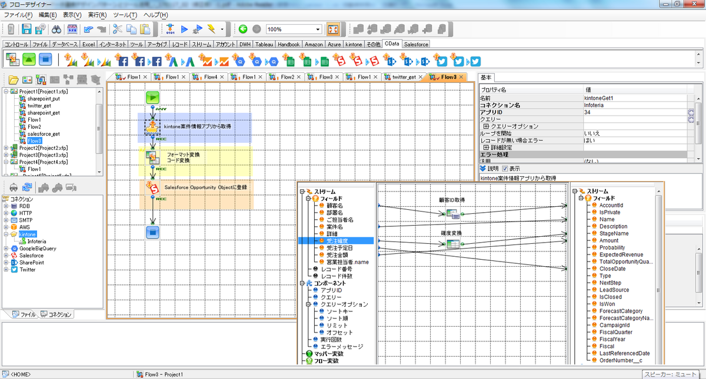This screenshot has height=379, width=706.
Task: Close the twitter_get tab
Action: tap(421, 77)
